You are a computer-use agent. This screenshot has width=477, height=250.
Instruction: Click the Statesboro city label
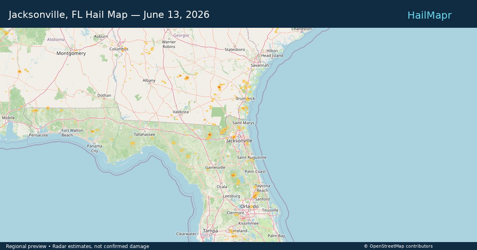(235, 50)
